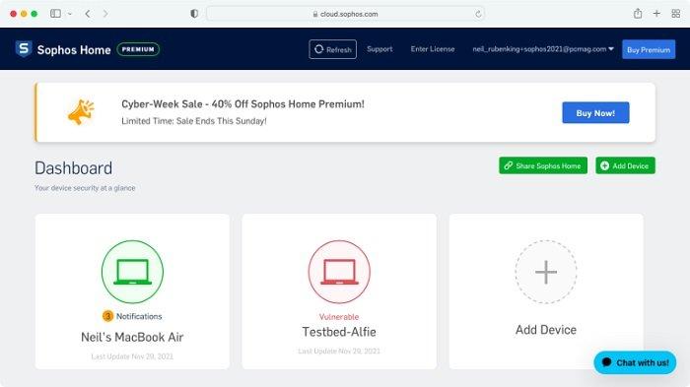Click the yellow minimize window button
The height and width of the screenshot is (387, 690).
tap(24, 14)
